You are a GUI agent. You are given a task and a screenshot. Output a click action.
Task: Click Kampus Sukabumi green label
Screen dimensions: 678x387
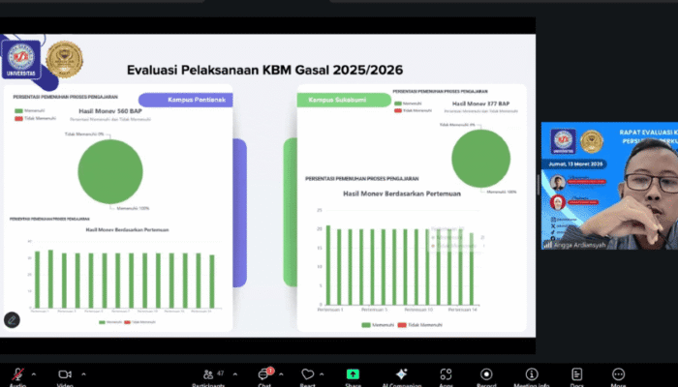(x=344, y=100)
